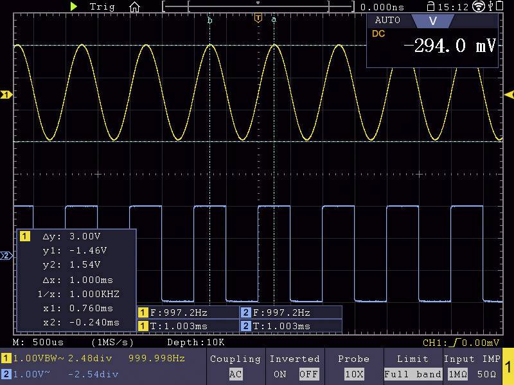The image size is (514, 385).
Task: Set Inverted to ON
Action: pyautogui.click(x=281, y=373)
